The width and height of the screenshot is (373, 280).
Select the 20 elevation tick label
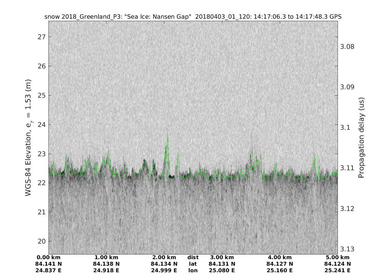point(42,241)
